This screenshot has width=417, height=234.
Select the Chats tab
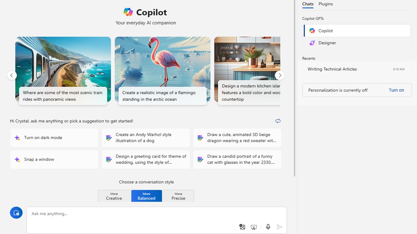coord(308,4)
